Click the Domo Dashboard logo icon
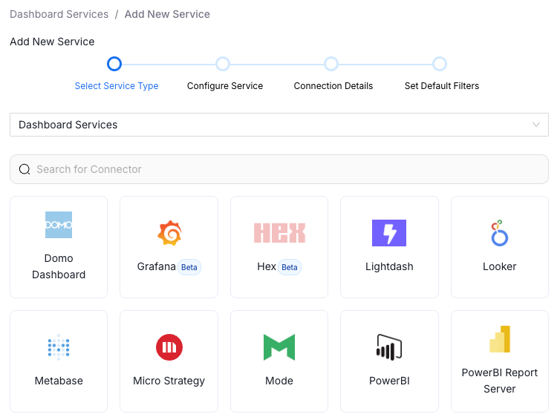The height and width of the screenshot is (420, 560). 59,225
